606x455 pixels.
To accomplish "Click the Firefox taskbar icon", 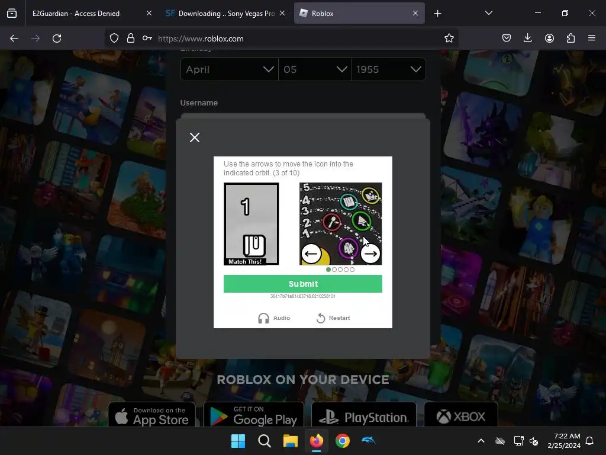I will coord(317,441).
